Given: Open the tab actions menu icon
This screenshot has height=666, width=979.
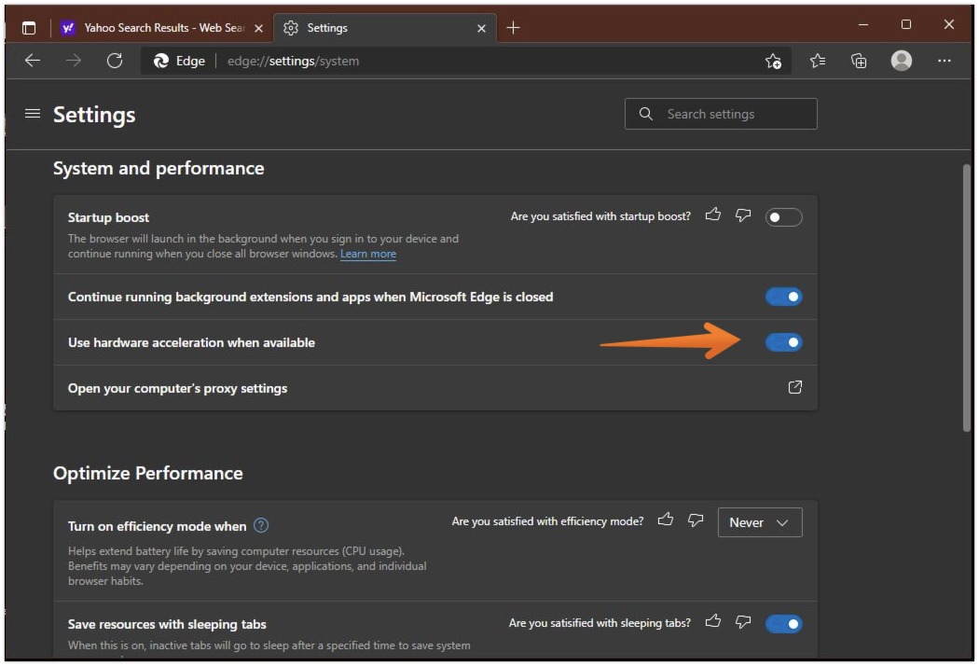Looking at the screenshot, I should tap(29, 28).
